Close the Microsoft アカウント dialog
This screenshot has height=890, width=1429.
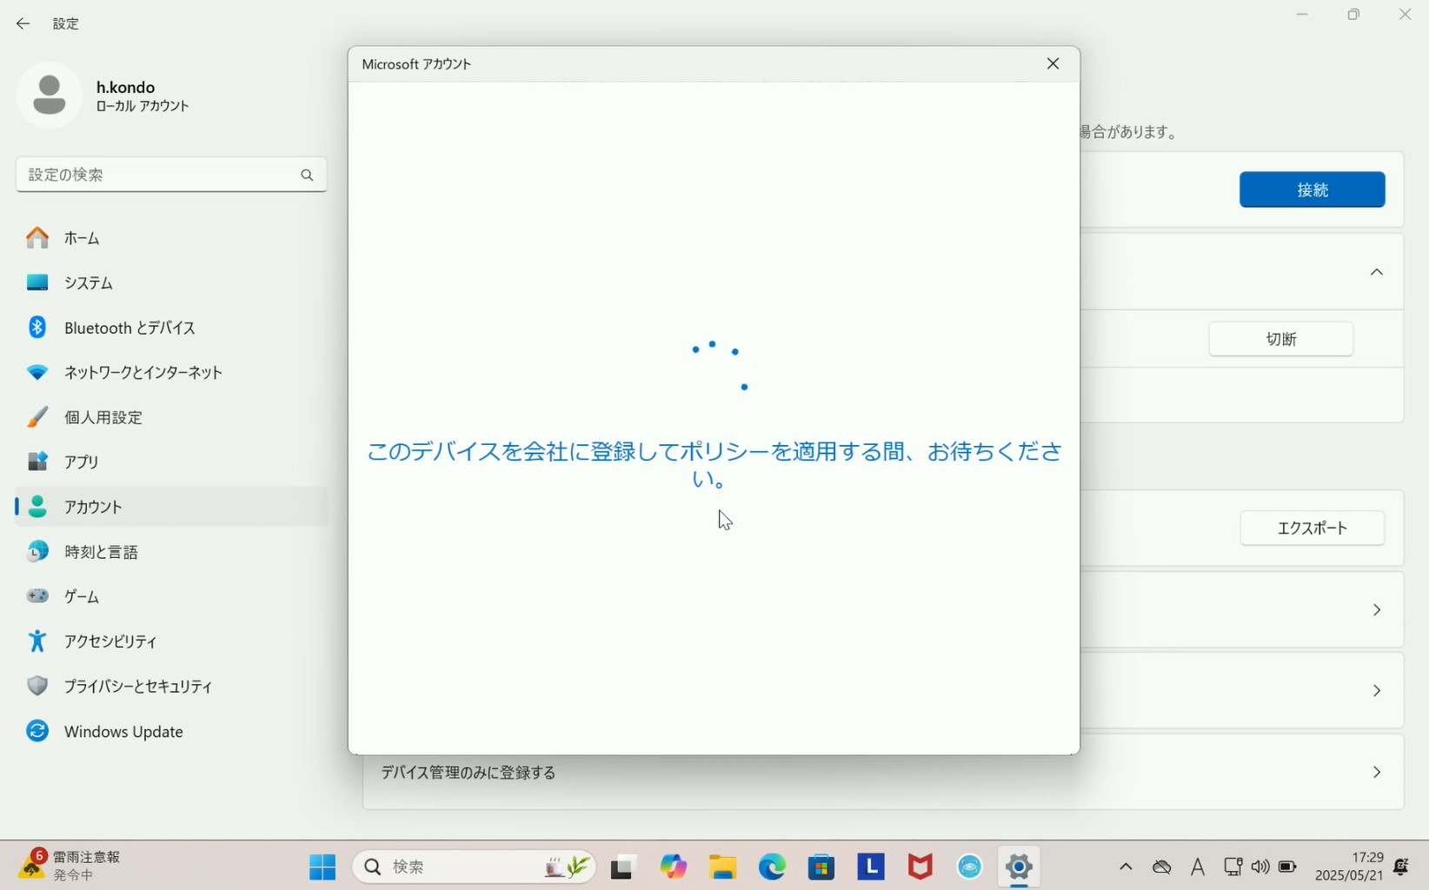coord(1053,64)
